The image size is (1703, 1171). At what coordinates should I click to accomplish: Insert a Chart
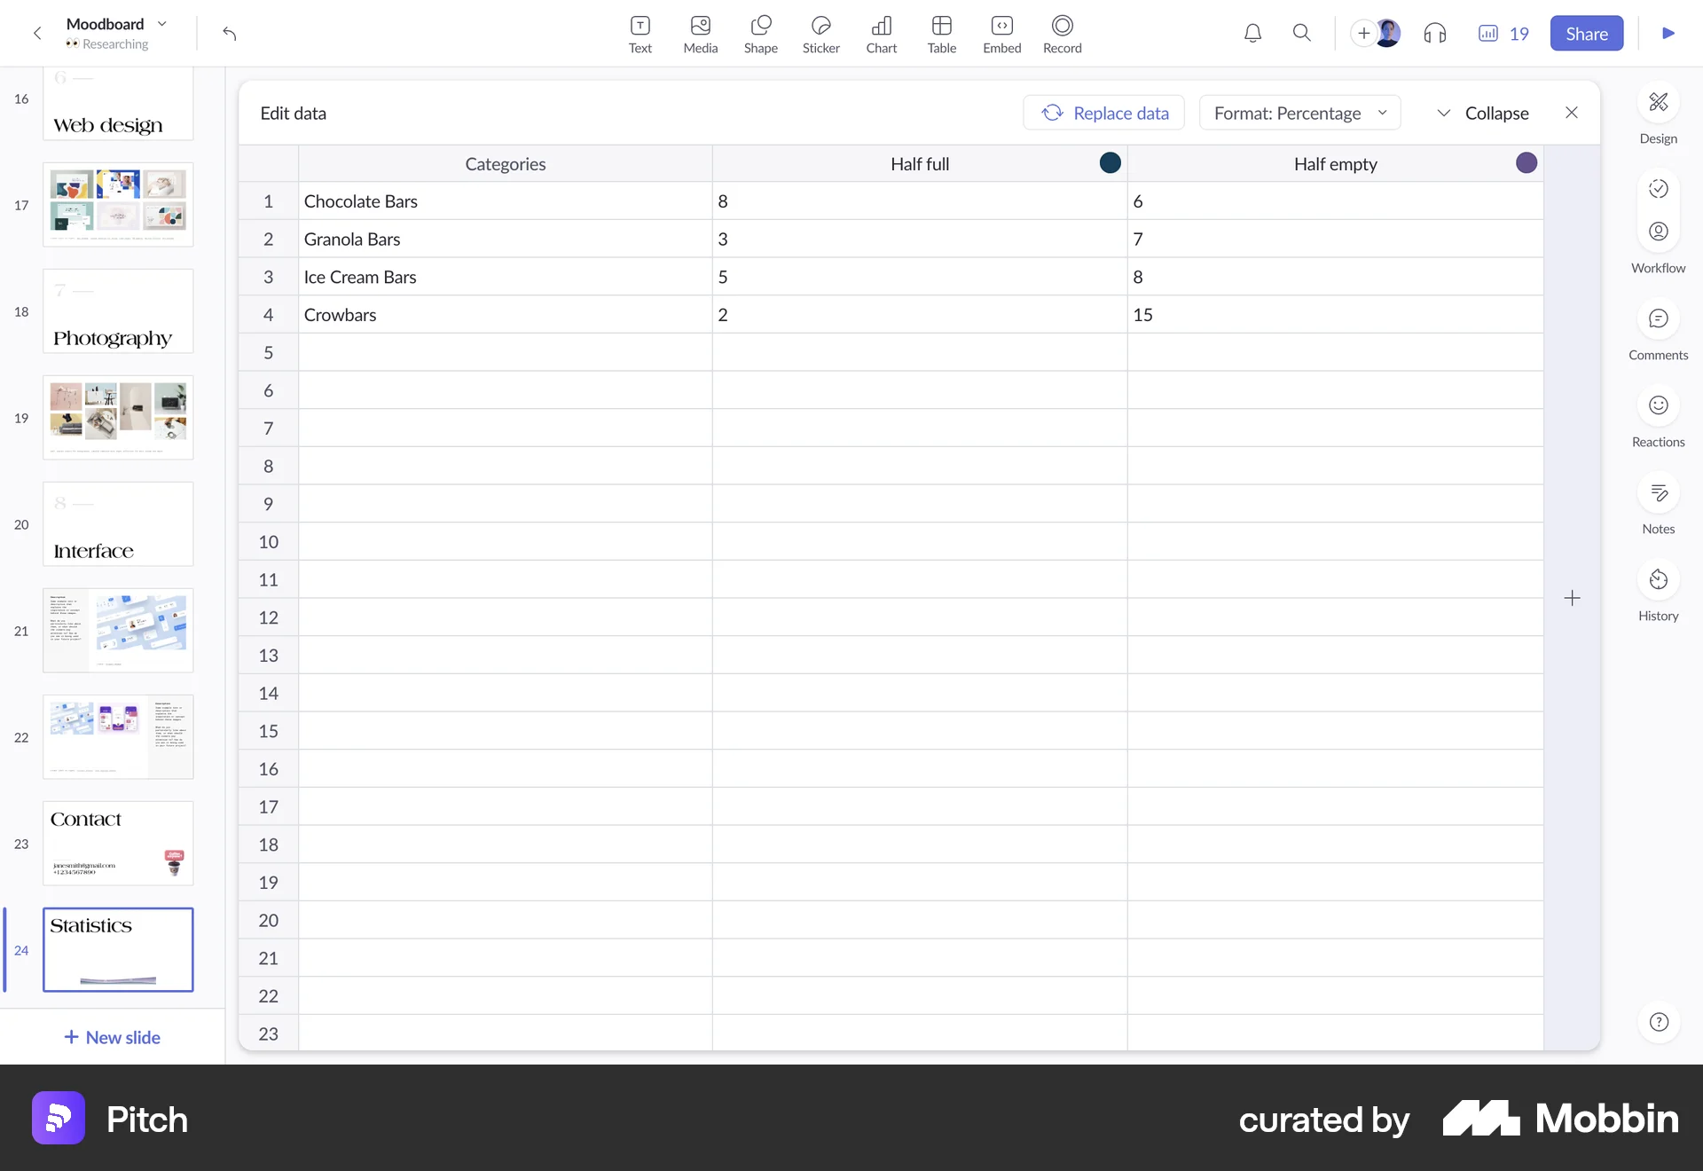coord(881,33)
